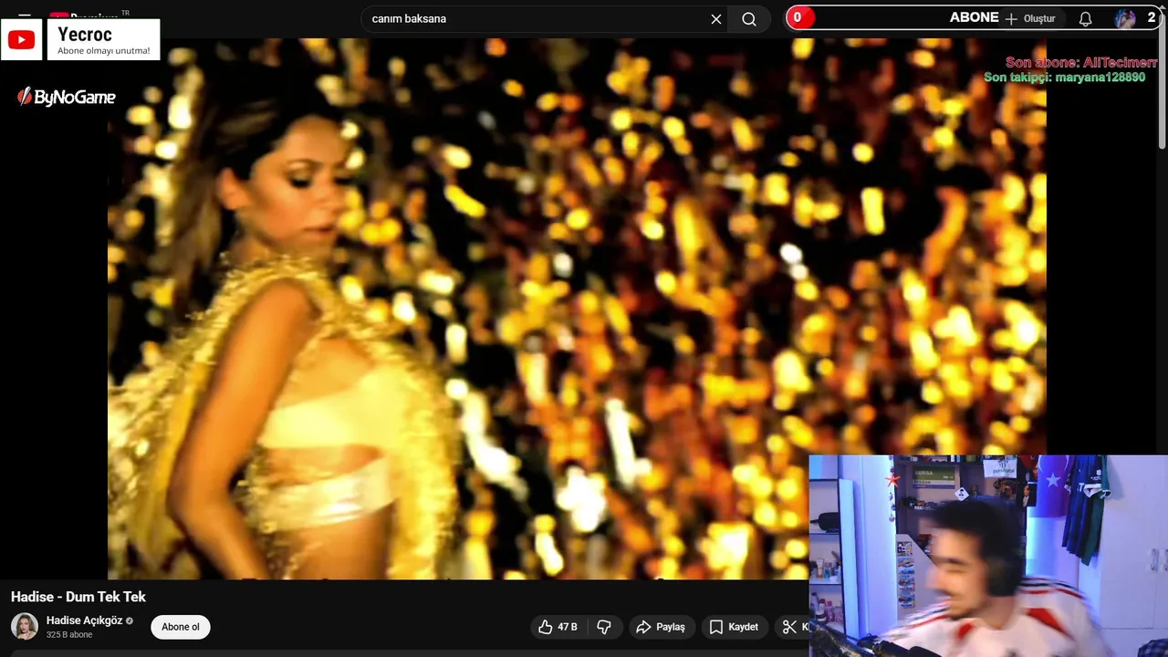Image resolution: width=1168 pixels, height=657 pixels.
Task: Create a clip with the scissors icon
Action: pyautogui.click(x=790, y=627)
